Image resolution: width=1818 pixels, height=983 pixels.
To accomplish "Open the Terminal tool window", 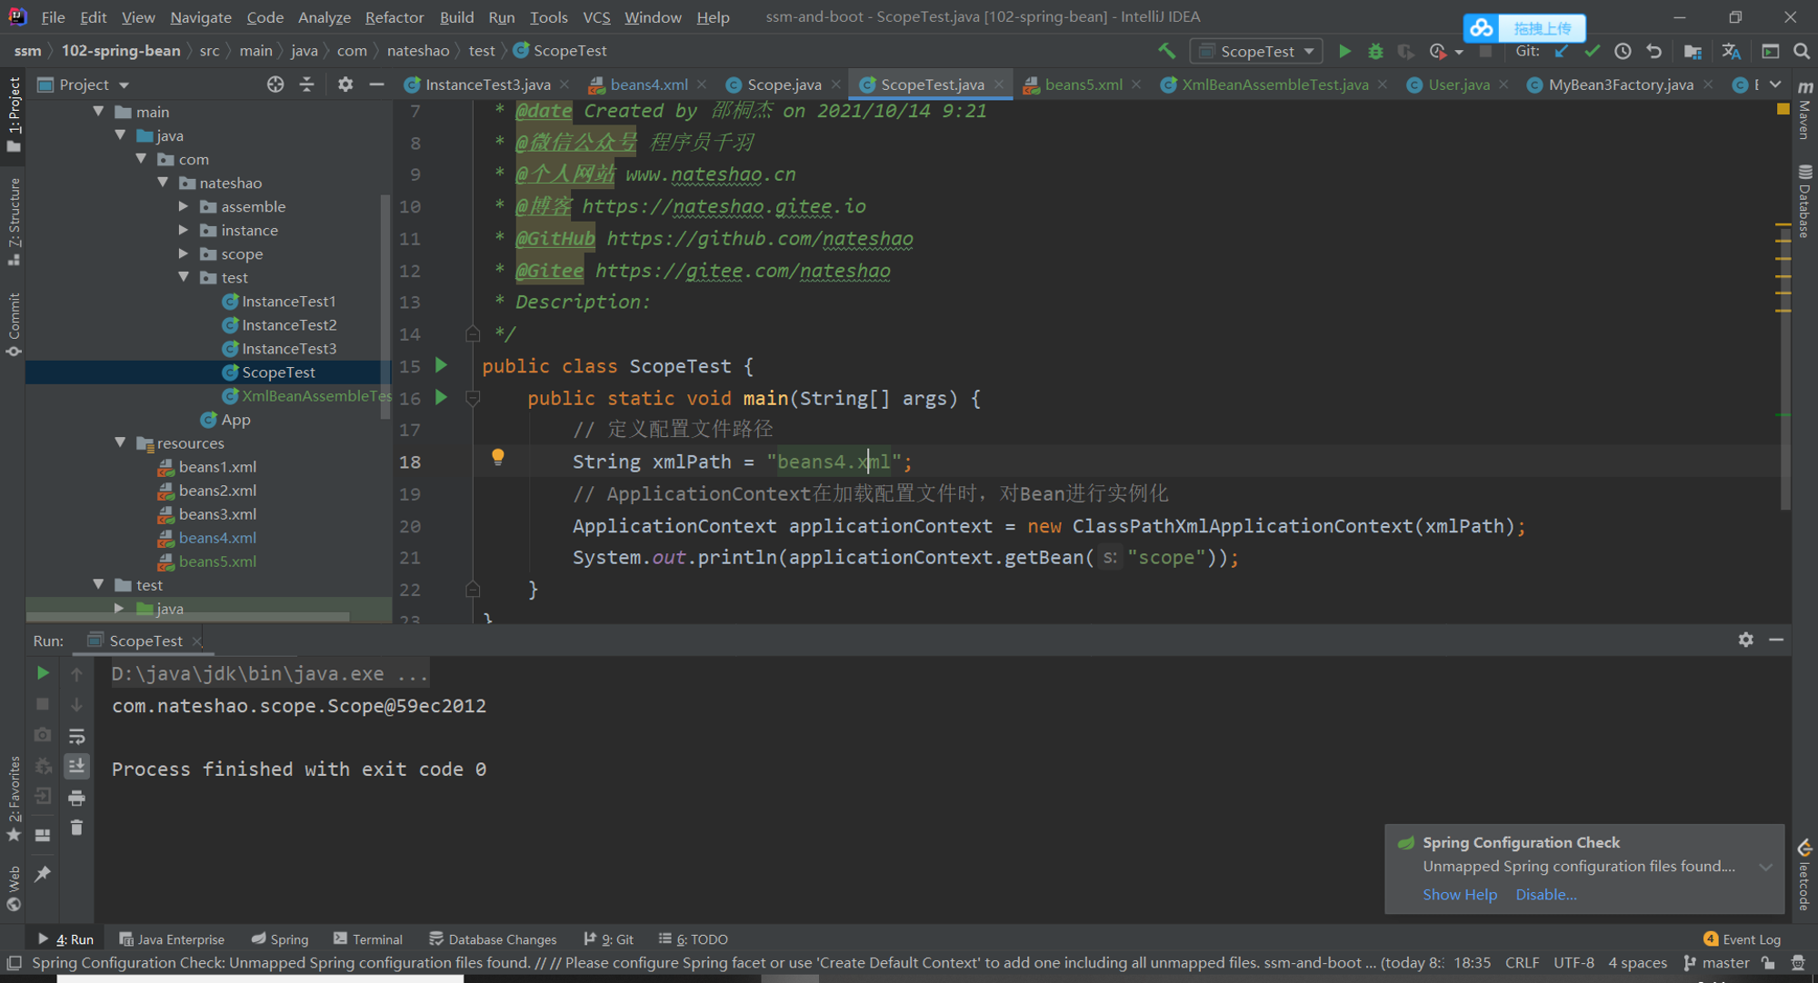I will (368, 939).
